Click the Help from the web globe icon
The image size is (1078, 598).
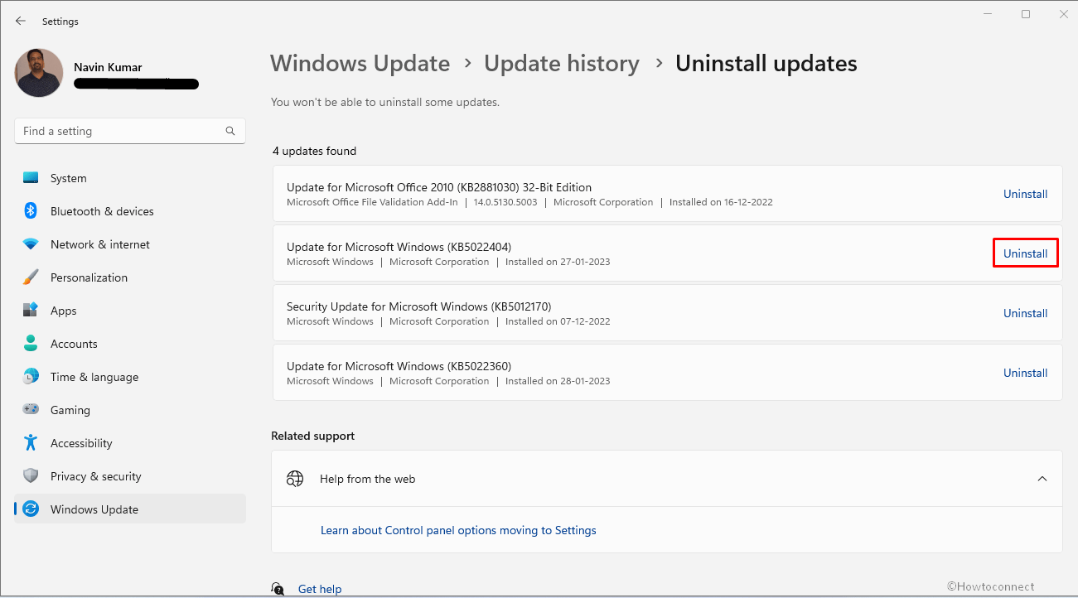click(x=295, y=479)
